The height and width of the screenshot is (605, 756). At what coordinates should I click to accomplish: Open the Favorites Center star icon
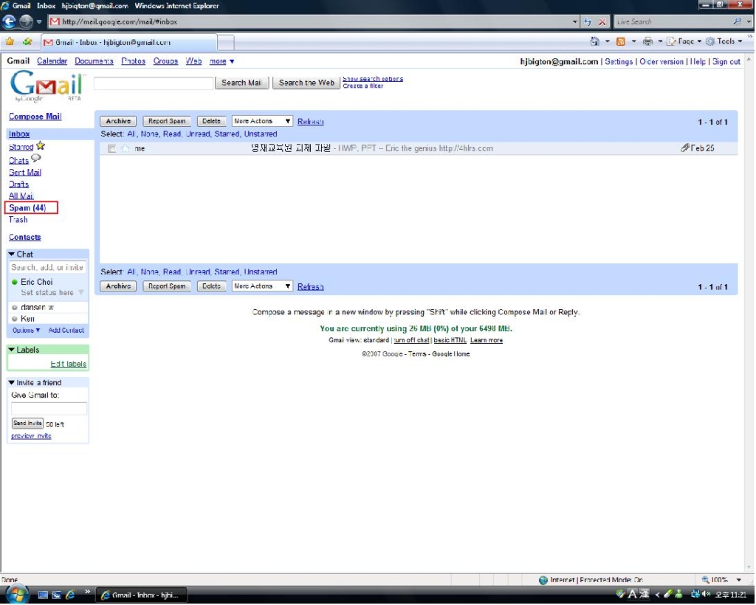pyautogui.click(x=10, y=42)
